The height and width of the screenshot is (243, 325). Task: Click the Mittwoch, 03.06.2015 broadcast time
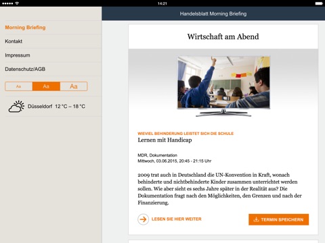[175, 161]
